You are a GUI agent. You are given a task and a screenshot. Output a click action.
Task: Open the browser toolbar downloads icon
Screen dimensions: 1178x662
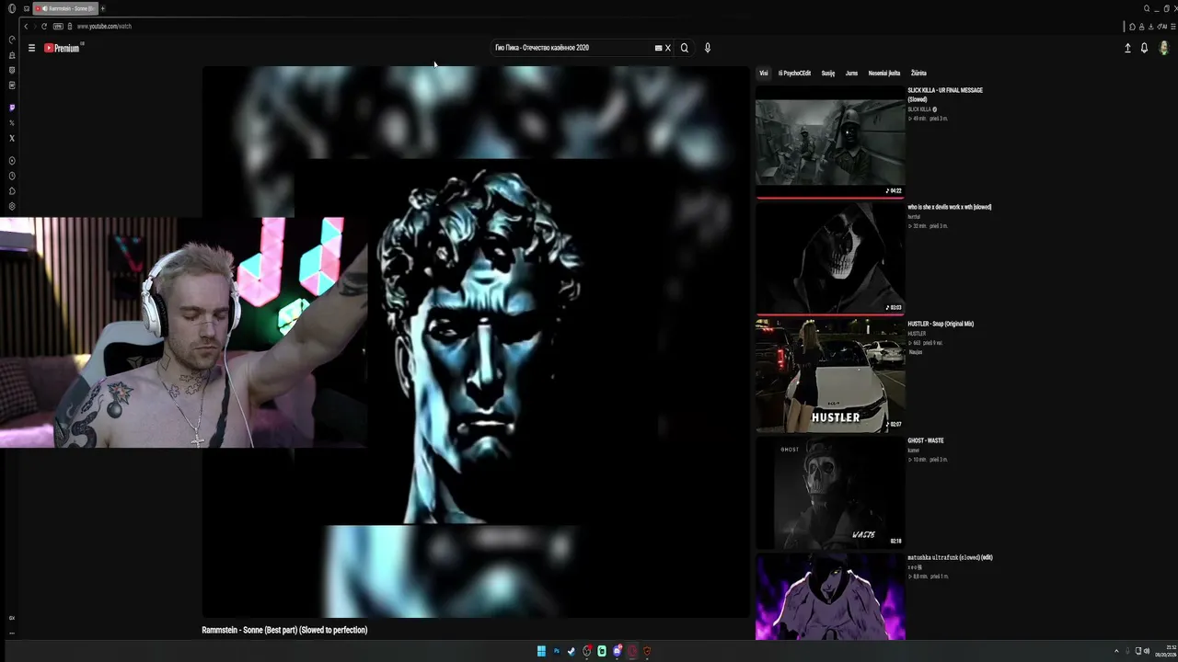pyautogui.click(x=1149, y=27)
